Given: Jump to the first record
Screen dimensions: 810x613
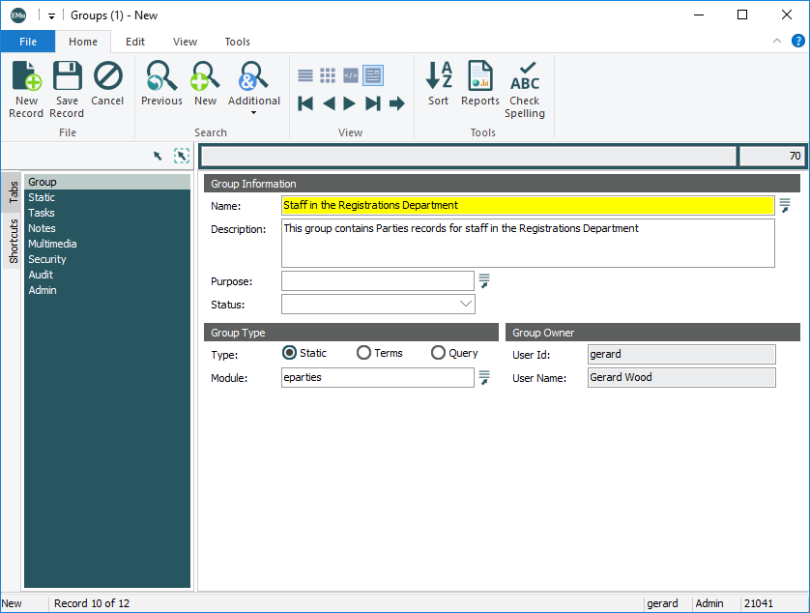Looking at the screenshot, I should coord(305,103).
